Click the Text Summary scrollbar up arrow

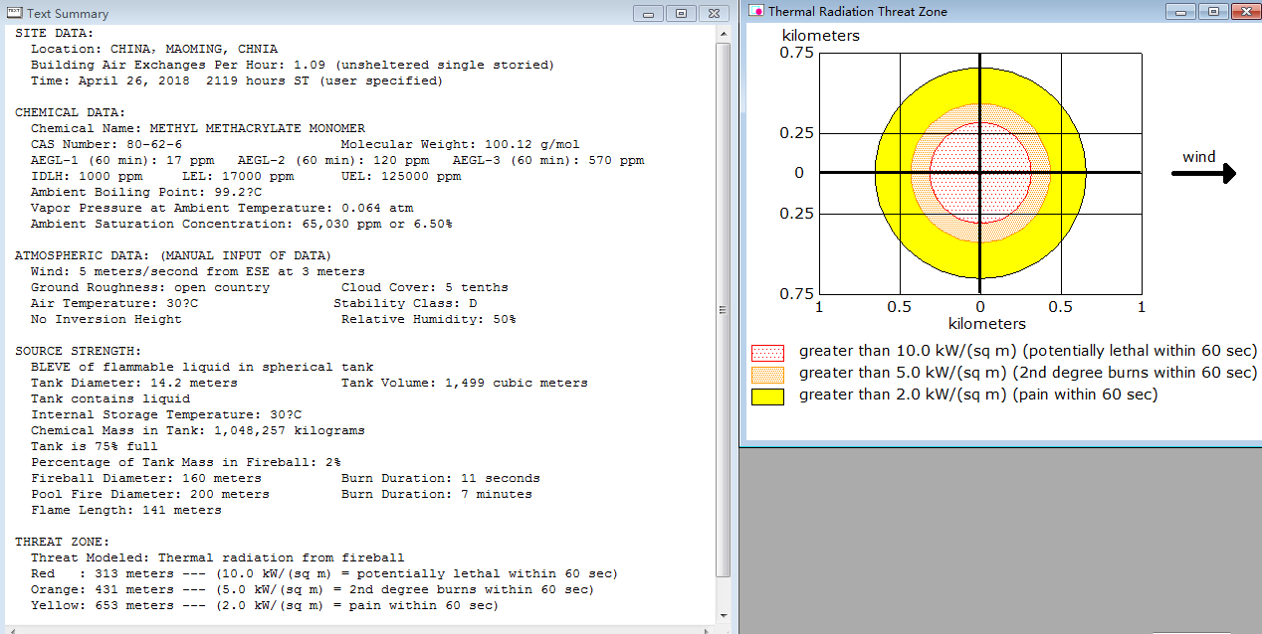724,34
